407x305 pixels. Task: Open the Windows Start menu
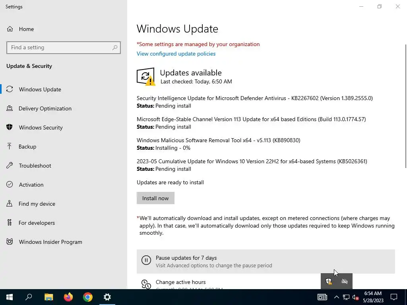click(x=10, y=297)
